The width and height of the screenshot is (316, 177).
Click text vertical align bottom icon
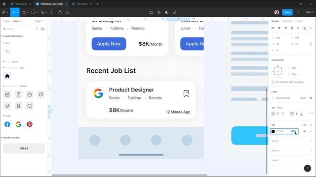[x=302, y=114]
